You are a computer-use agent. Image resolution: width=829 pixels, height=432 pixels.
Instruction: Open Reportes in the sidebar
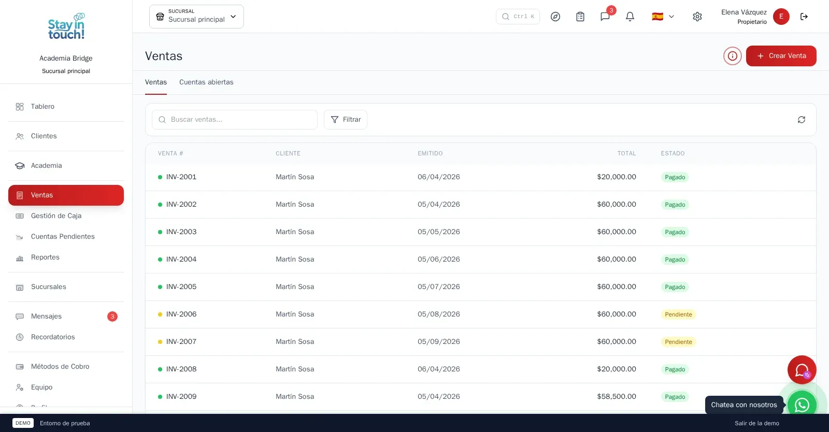point(66,257)
